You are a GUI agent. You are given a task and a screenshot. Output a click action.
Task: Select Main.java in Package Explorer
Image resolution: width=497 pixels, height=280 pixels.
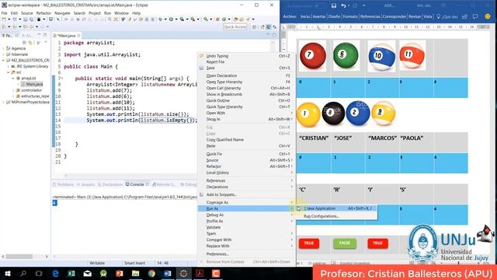32,84
